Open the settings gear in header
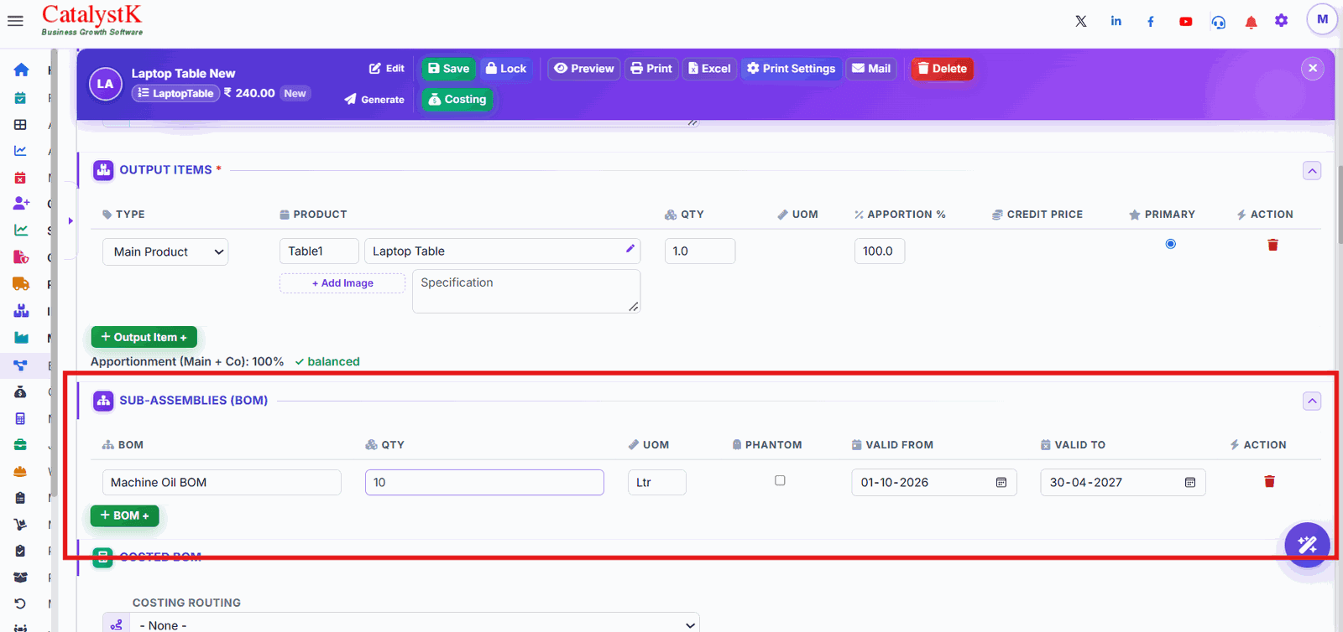 pos(1281,21)
